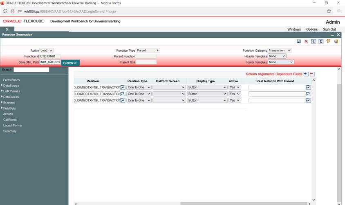Open the Function Type dropdown
This screenshot has height=205, width=345.
pos(148,50)
